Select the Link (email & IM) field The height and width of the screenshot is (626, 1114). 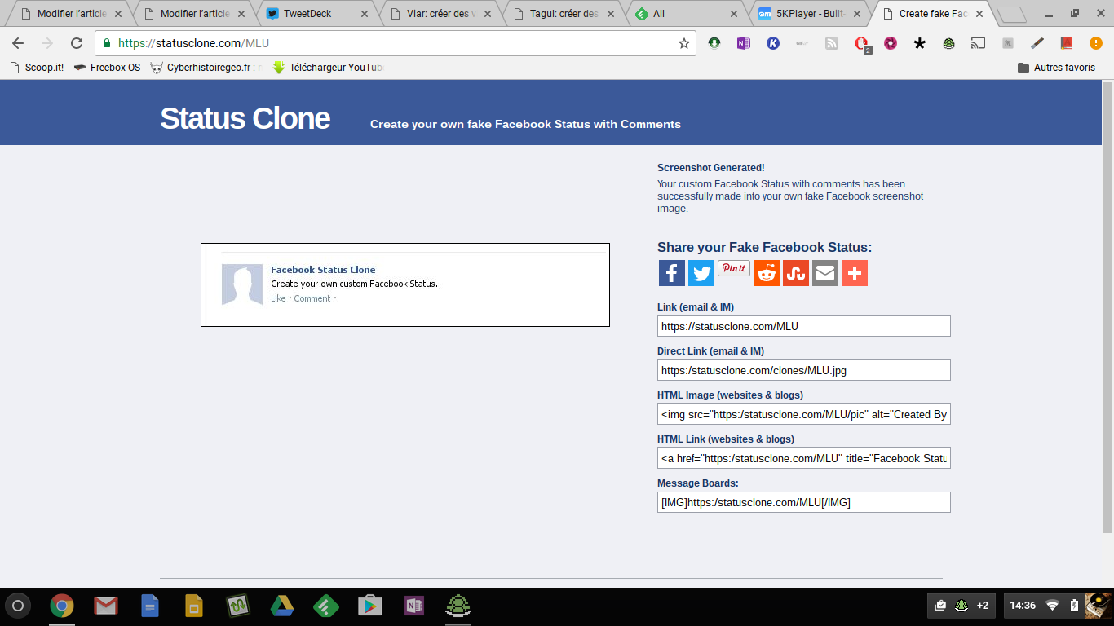804,326
